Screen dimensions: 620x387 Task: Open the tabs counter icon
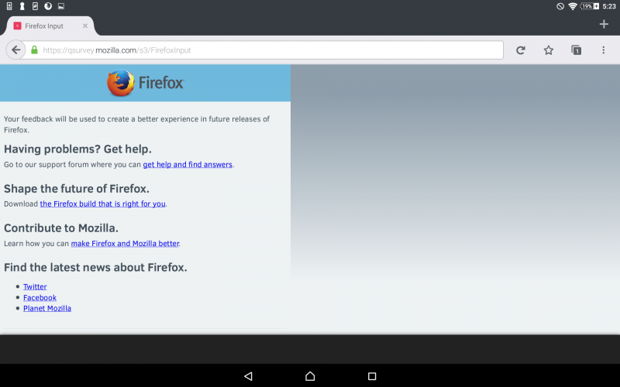coord(576,50)
